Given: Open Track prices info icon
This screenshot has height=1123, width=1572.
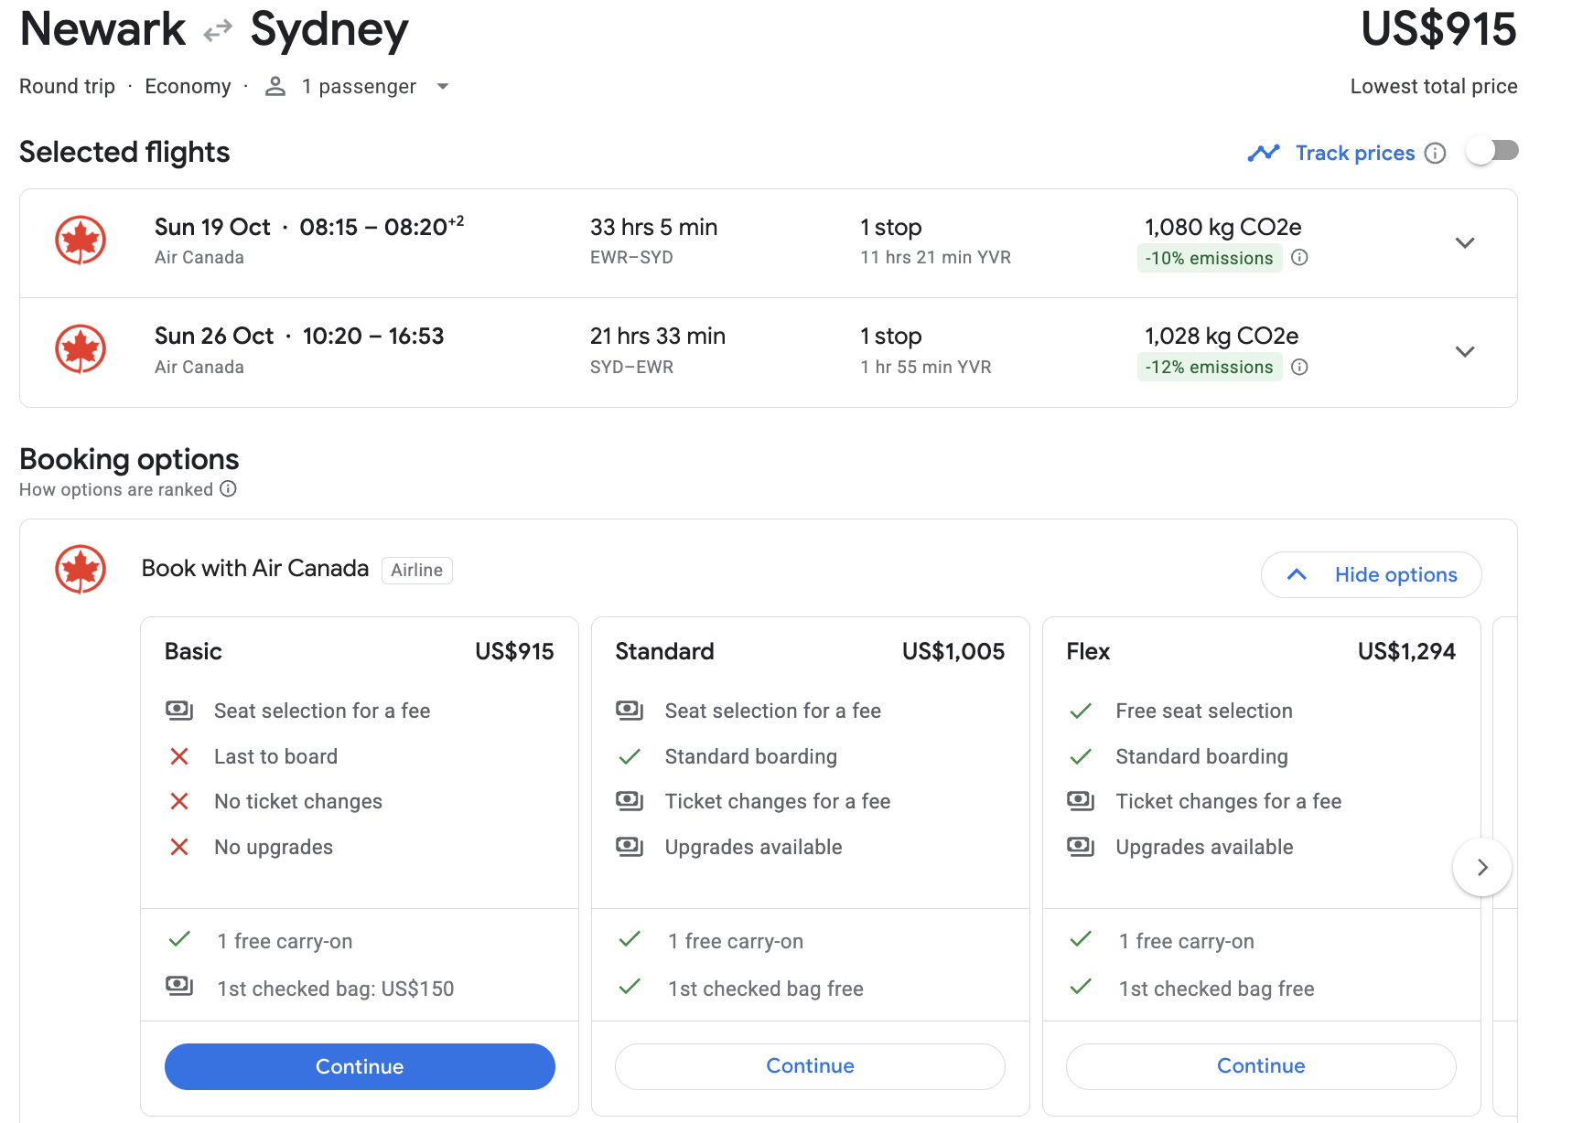Looking at the screenshot, I should (x=1436, y=153).
